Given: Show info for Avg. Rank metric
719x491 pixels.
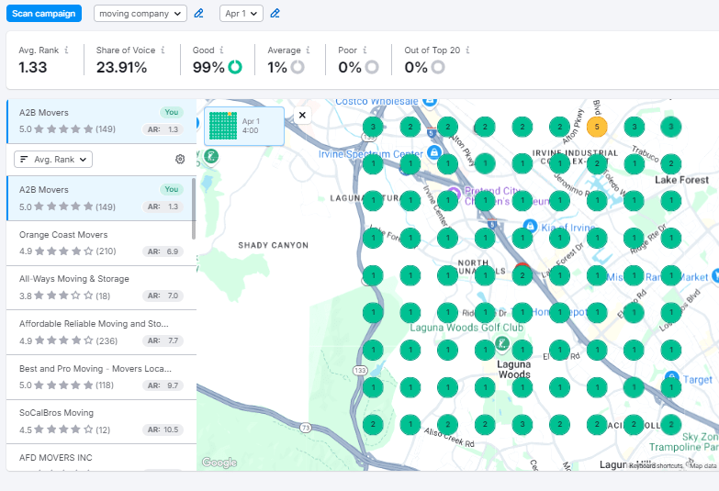Looking at the screenshot, I should coord(66,50).
